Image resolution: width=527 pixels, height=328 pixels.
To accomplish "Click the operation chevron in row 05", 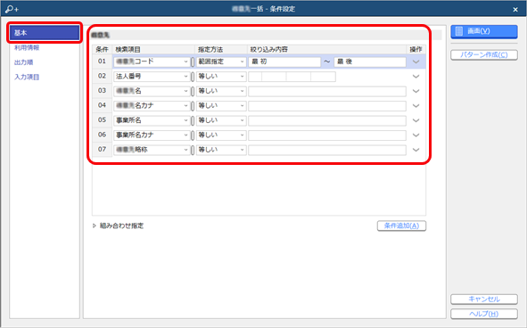I will click(416, 120).
